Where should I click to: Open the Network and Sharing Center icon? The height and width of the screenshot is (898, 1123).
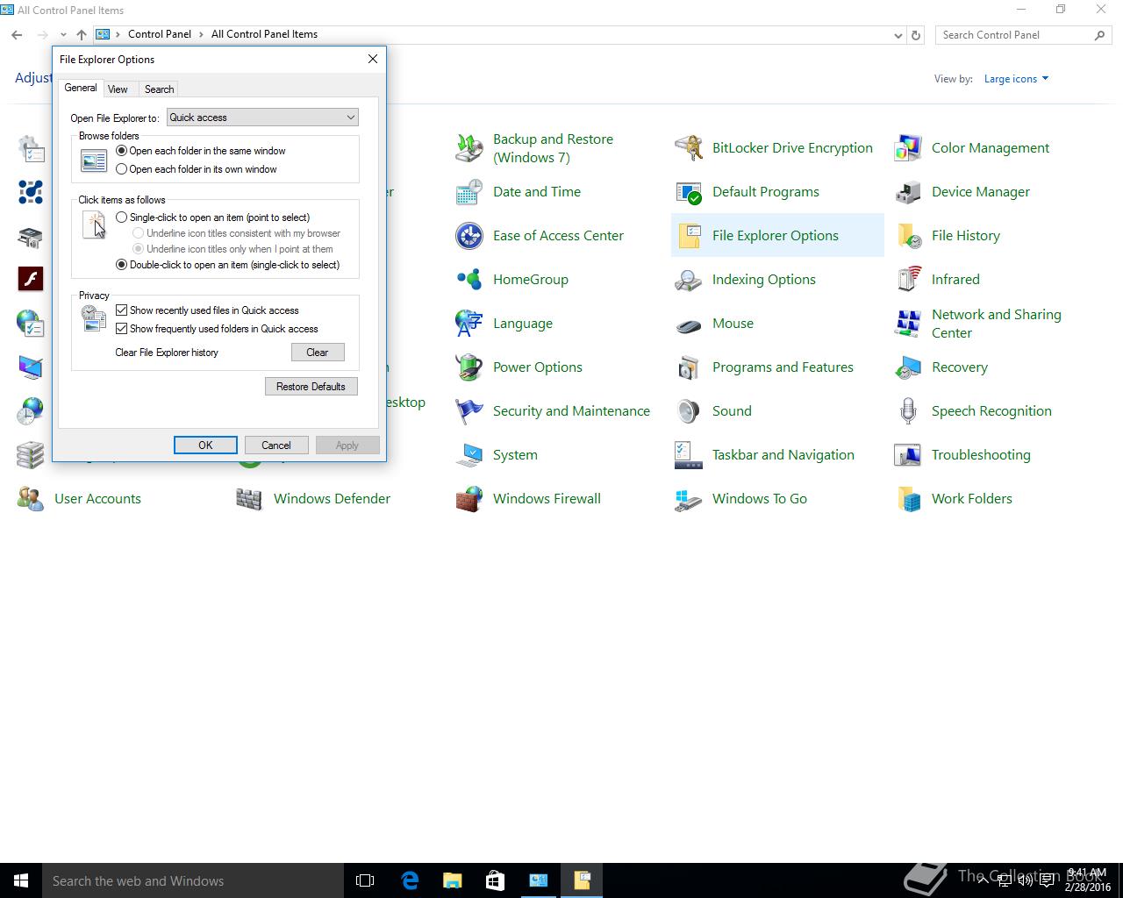point(908,324)
